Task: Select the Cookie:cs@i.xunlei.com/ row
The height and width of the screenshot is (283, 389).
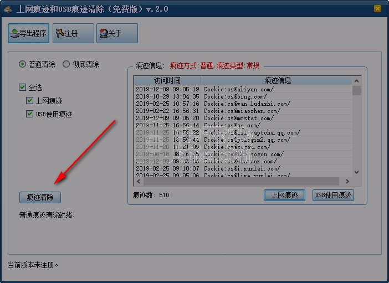Action: pos(243,168)
